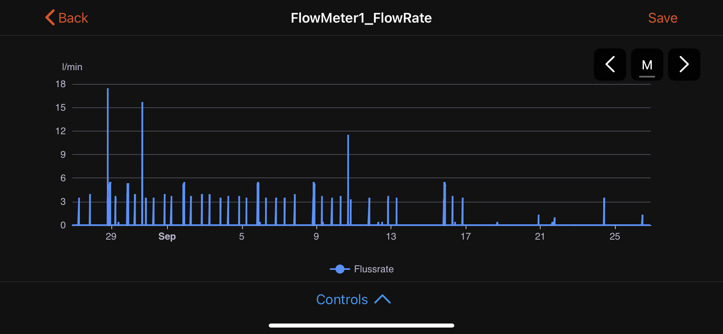Click the FlowMeter1_FlowRate chart title
Image resolution: width=723 pixels, height=334 pixels.
click(361, 18)
